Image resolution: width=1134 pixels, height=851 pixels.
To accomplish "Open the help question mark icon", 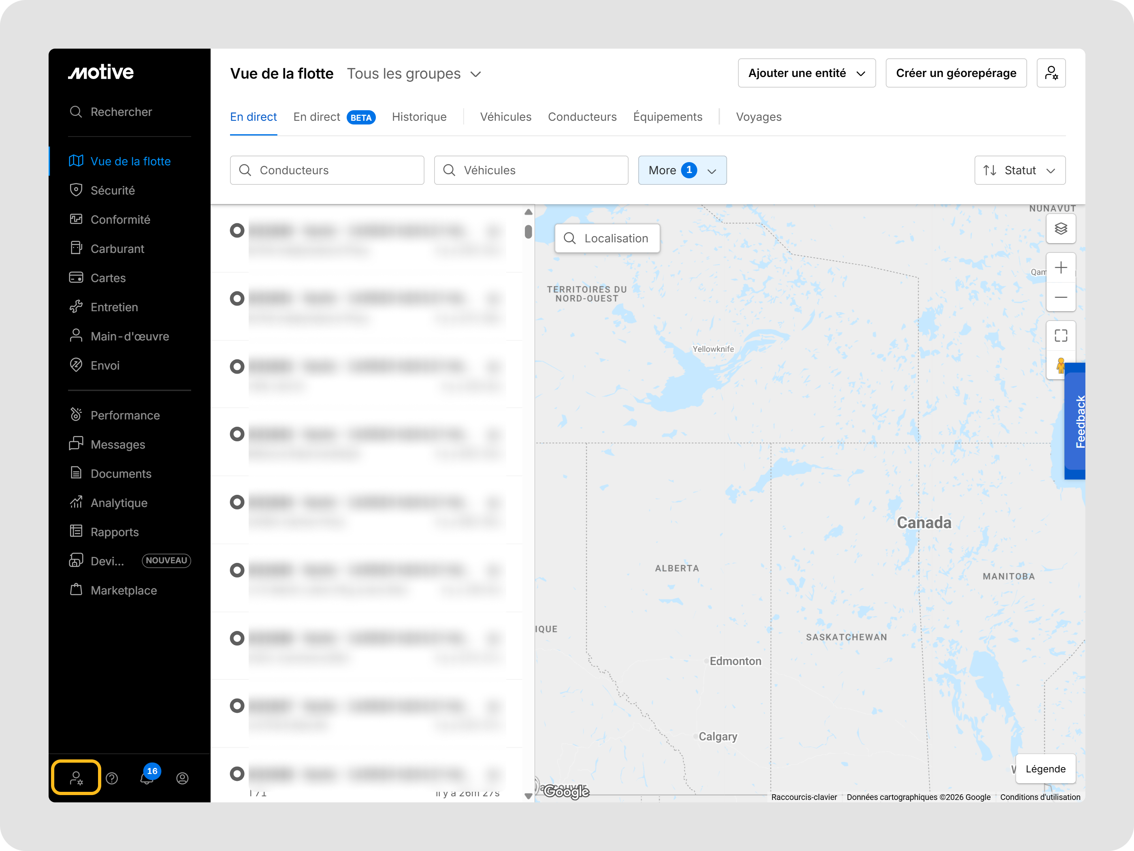I will point(112,778).
